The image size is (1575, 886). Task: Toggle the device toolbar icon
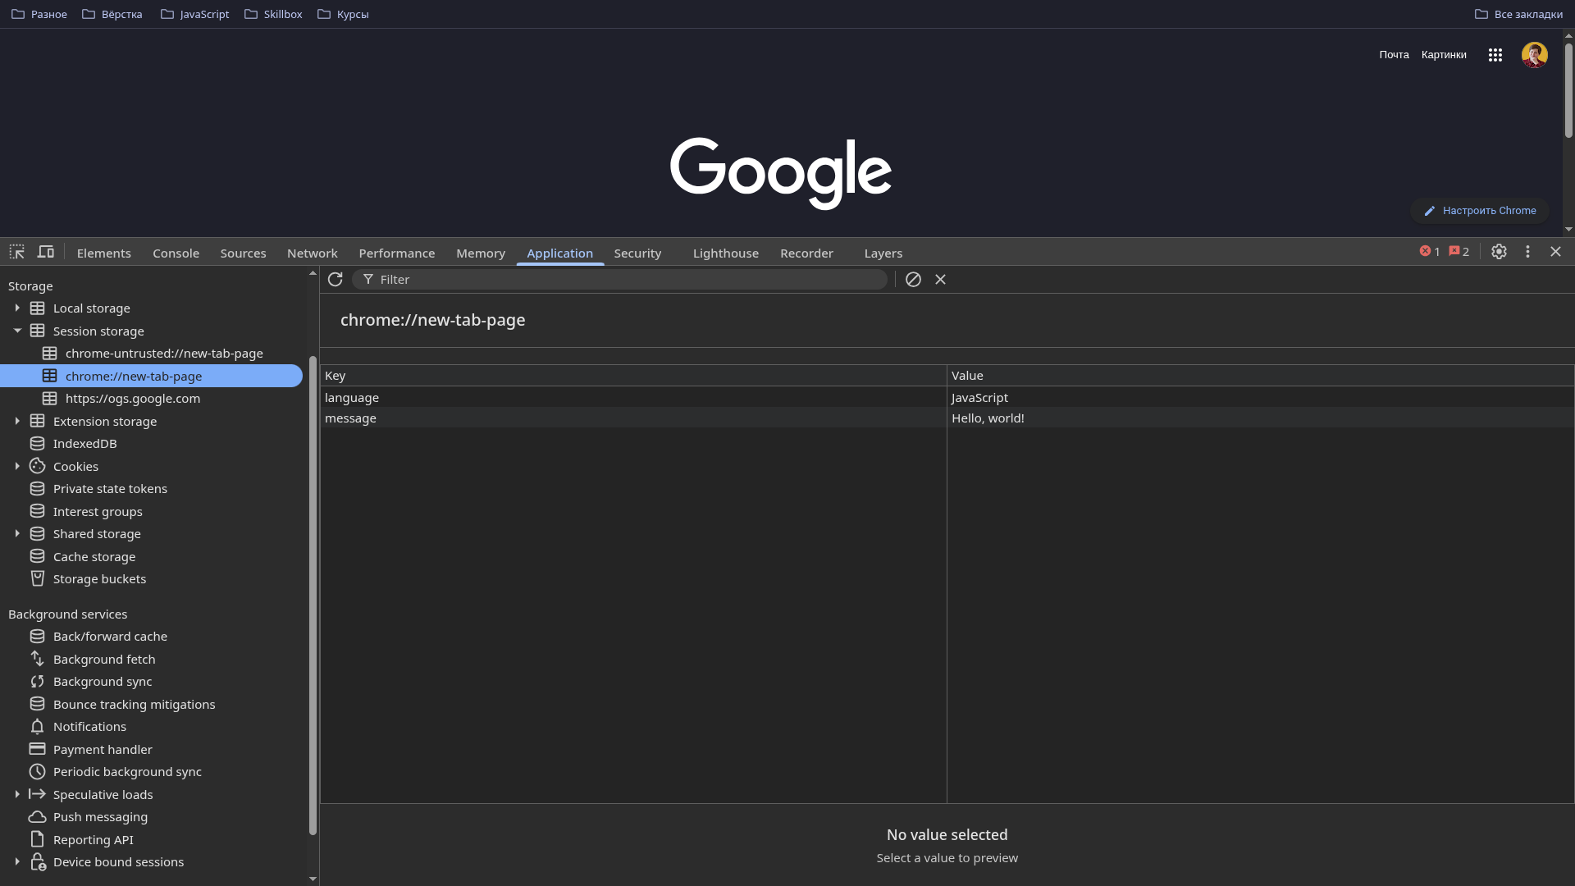pos(46,252)
